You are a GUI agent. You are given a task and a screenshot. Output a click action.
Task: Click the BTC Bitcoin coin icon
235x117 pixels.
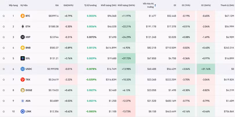23,16
